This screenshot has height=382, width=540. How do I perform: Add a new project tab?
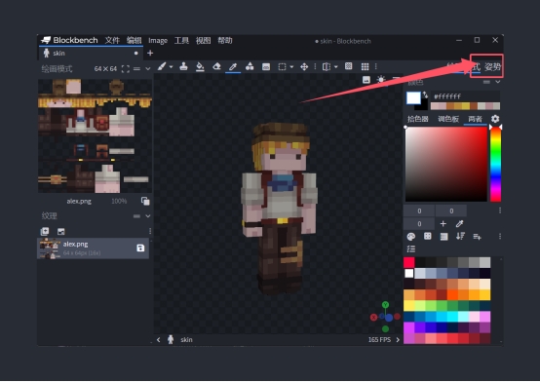click(x=150, y=53)
